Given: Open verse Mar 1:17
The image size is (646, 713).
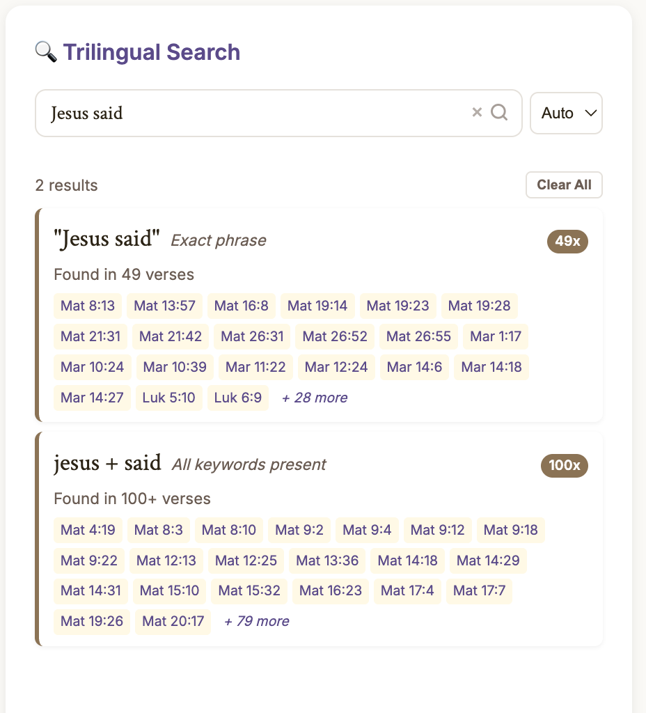Looking at the screenshot, I should pyautogui.click(x=496, y=336).
